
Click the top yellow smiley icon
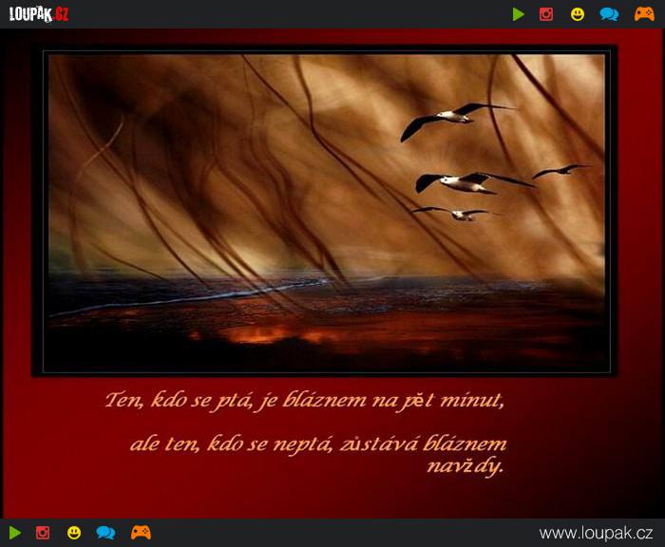578,14
